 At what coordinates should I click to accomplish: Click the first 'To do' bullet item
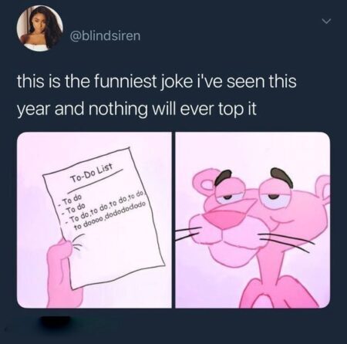(x=71, y=198)
